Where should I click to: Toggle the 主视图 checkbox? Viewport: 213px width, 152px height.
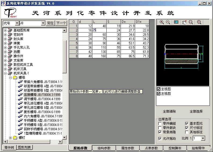[158, 89]
